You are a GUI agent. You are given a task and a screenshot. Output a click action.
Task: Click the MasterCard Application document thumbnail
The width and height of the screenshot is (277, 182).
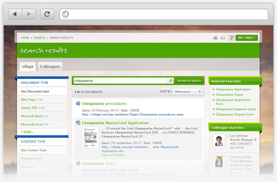click(x=91, y=138)
